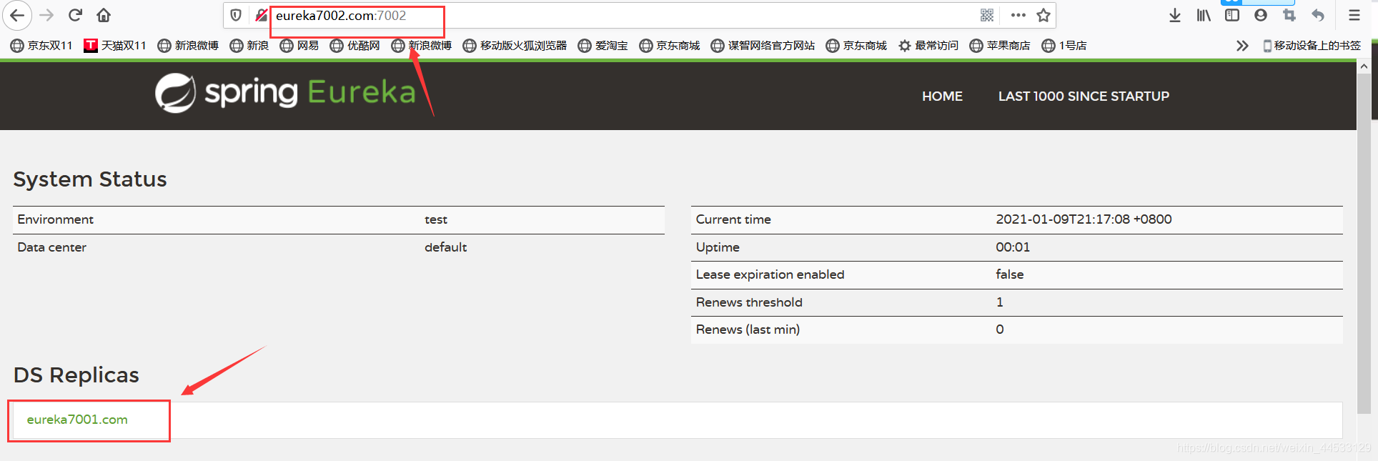Open the 苹果商店 bookmark

tap(1001, 46)
